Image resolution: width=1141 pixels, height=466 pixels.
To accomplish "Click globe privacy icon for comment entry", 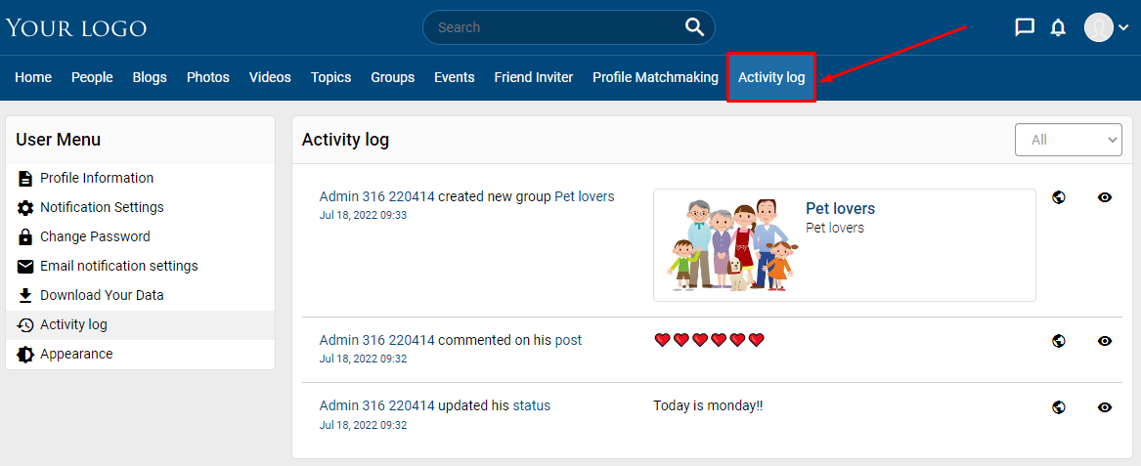I will [1059, 340].
